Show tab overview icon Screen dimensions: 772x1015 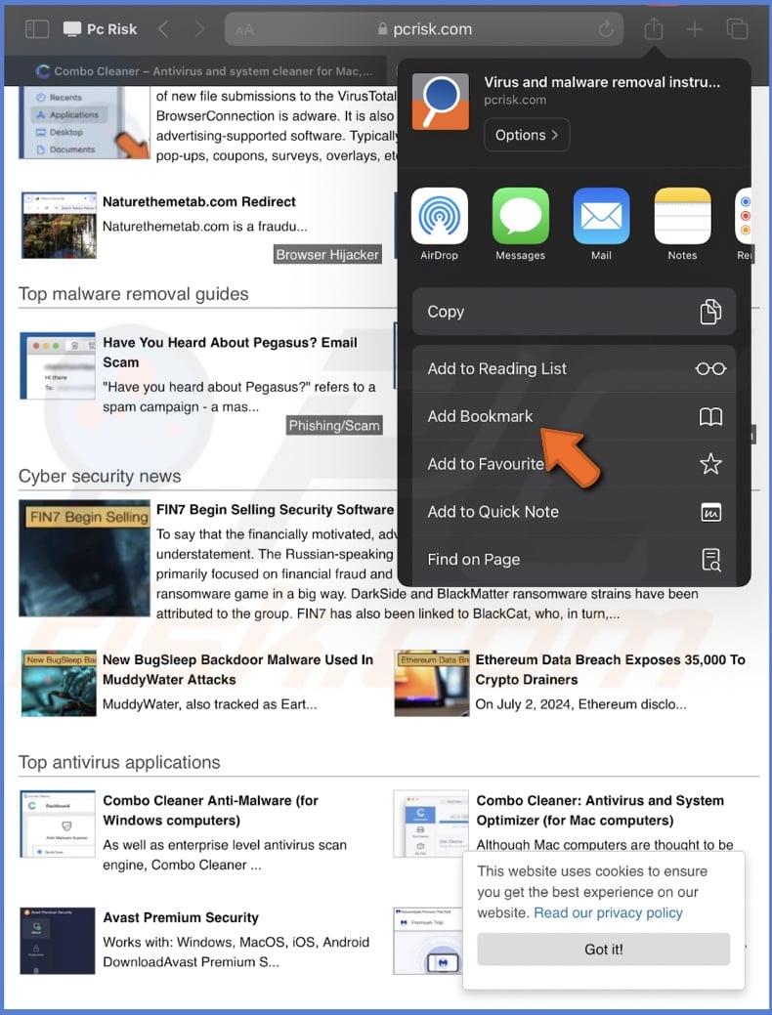[737, 29]
